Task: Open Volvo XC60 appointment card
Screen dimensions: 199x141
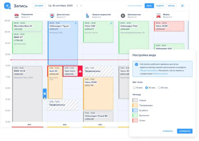Action: (x=98, y=94)
